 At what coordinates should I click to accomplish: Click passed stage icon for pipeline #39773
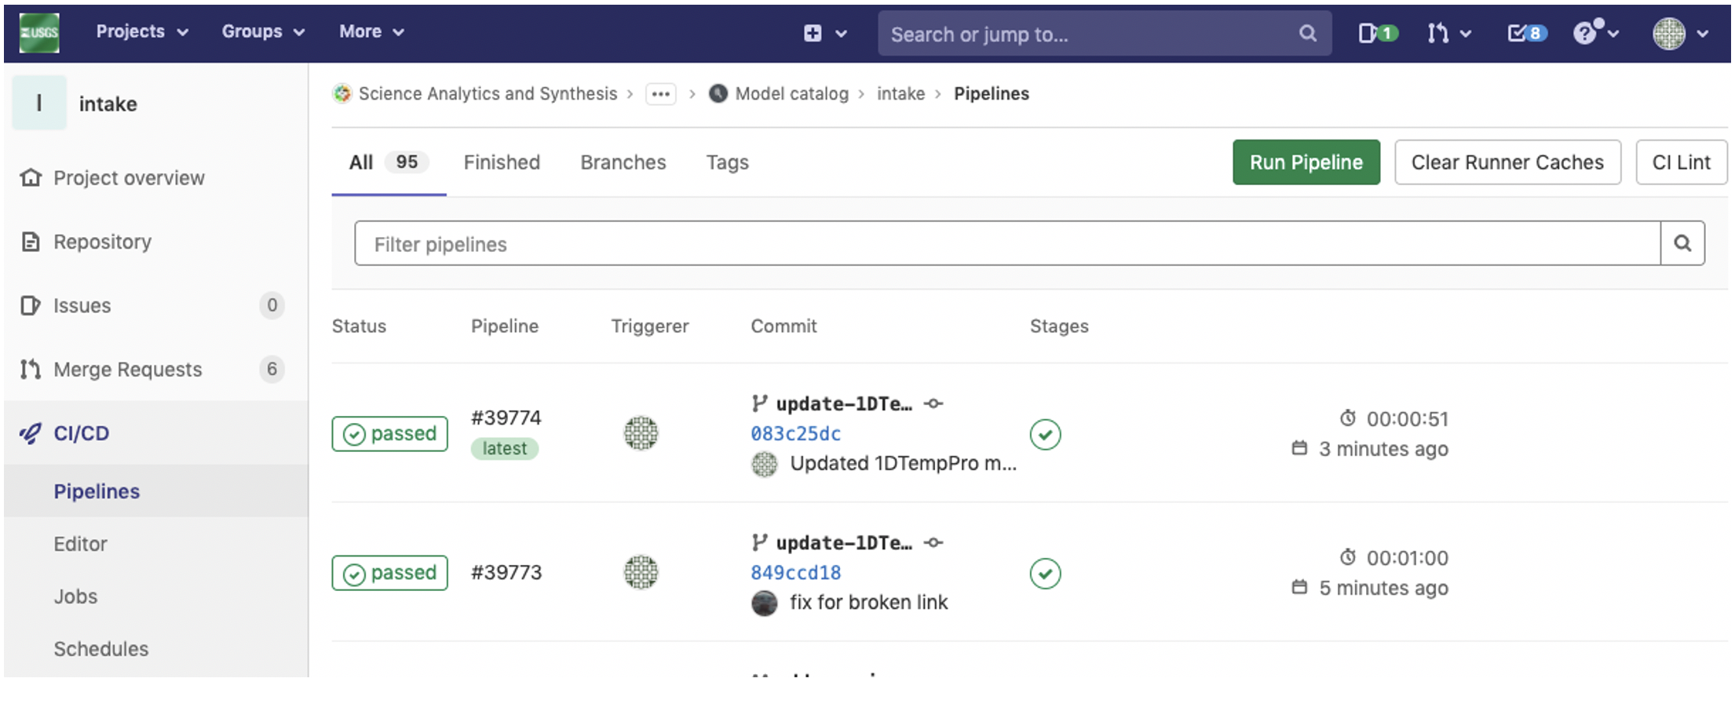[1044, 573]
